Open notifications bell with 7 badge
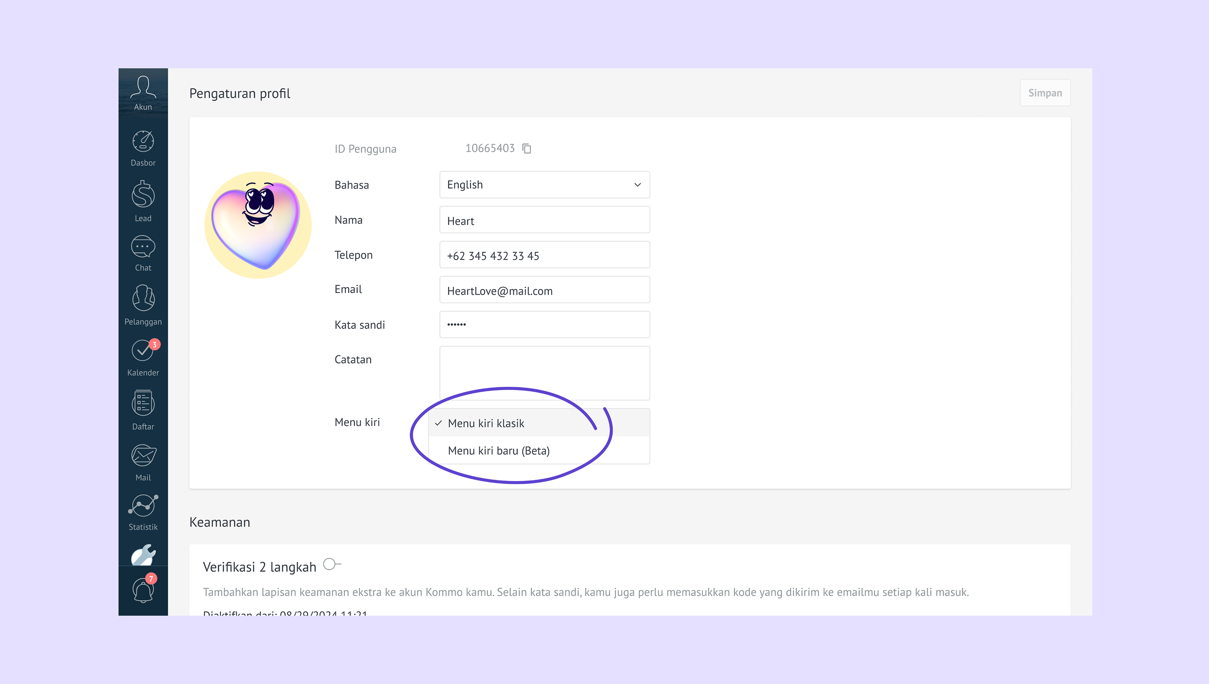This screenshot has height=684, width=1209. (143, 589)
